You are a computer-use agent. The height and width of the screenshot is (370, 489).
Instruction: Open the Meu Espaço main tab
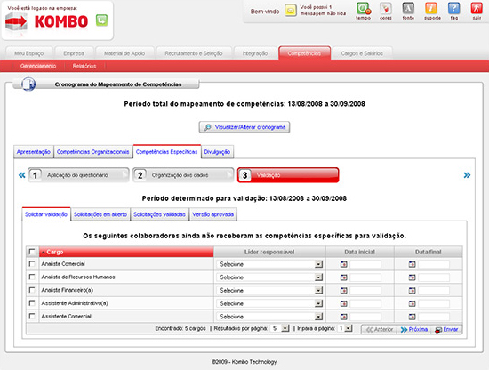(x=29, y=53)
